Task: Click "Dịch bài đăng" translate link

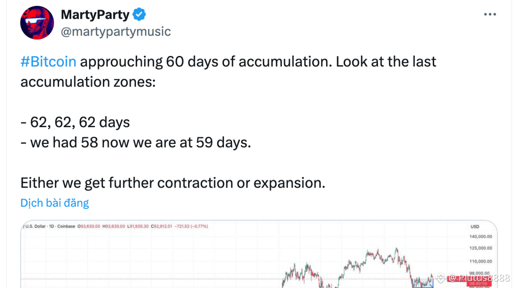Action: tap(55, 203)
